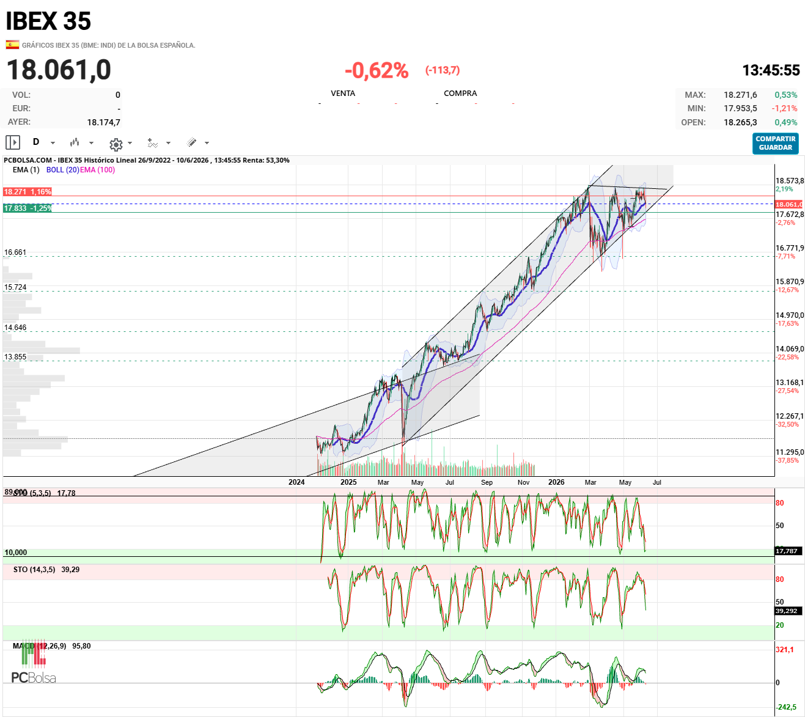Click the MAX value 18.271,6
Screen dimensions: 805x717
(740, 95)
